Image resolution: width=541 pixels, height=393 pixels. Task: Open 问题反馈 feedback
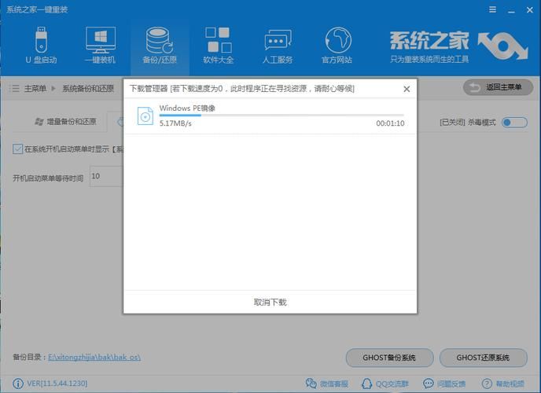coord(444,384)
